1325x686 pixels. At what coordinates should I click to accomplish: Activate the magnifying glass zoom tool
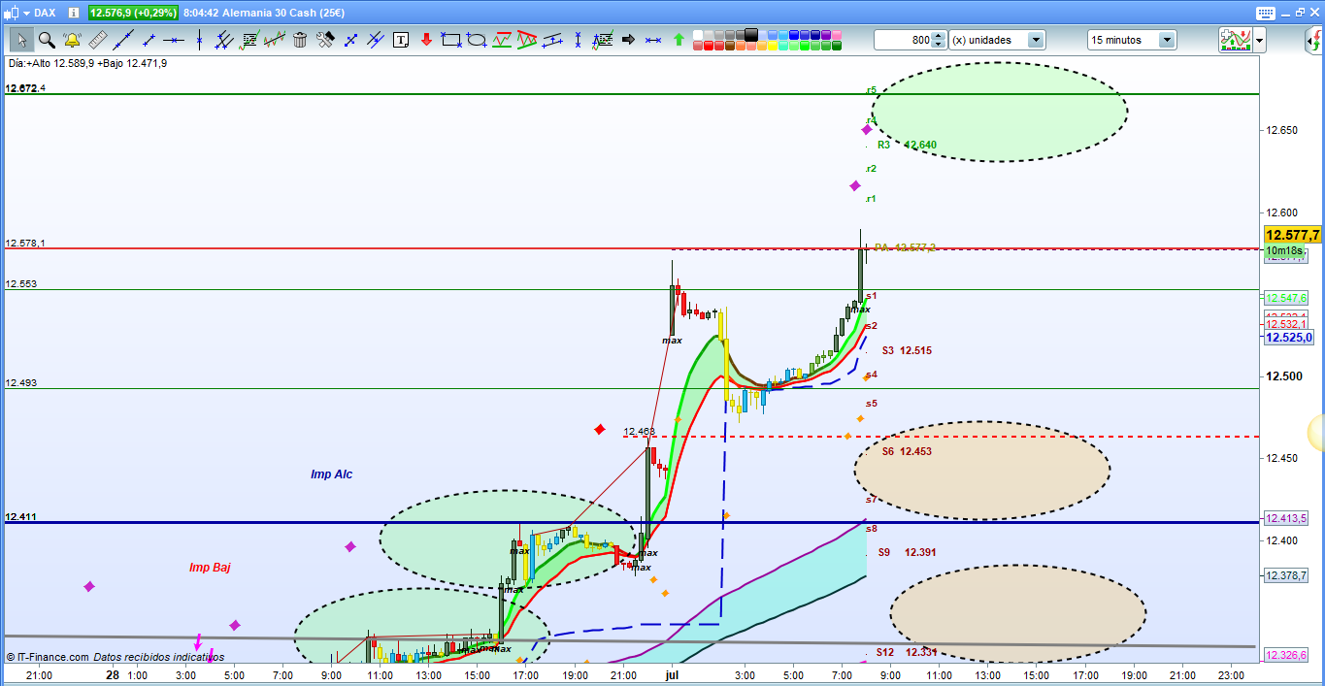47,40
